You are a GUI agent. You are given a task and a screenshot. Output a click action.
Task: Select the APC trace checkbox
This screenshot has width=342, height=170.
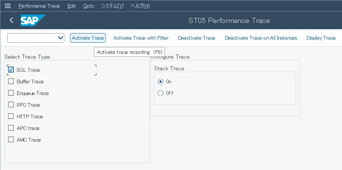(x=11, y=128)
